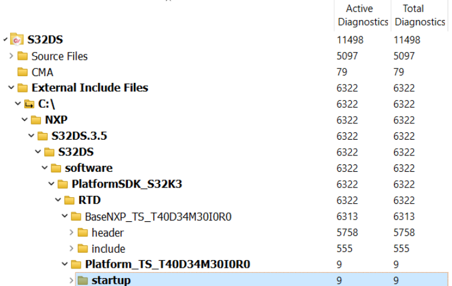Select the software tree label
452x286 pixels.
(x=89, y=168)
